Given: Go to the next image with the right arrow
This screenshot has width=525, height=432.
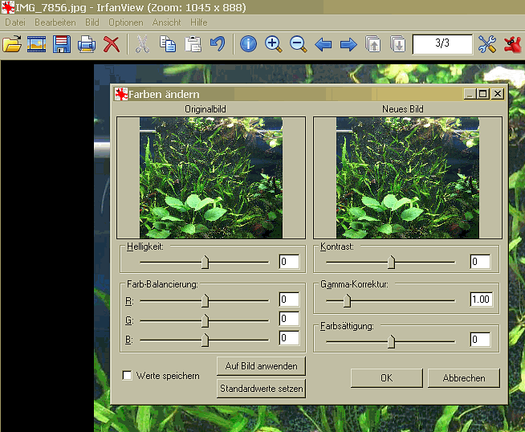Looking at the screenshot, I should pos(348,44).
